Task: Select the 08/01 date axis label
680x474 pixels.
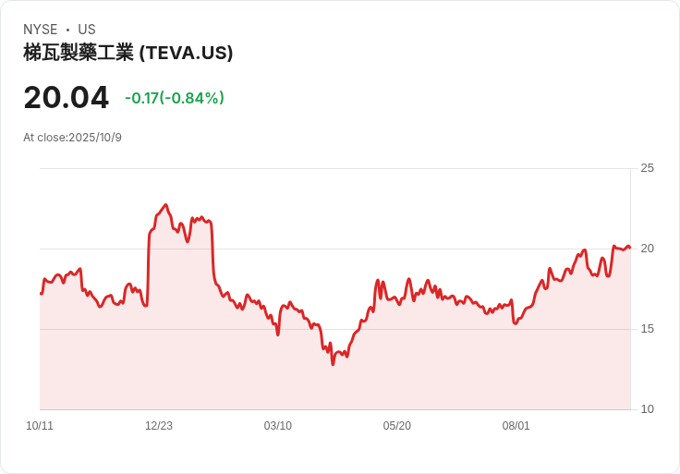Action: (x=516, y=425)
